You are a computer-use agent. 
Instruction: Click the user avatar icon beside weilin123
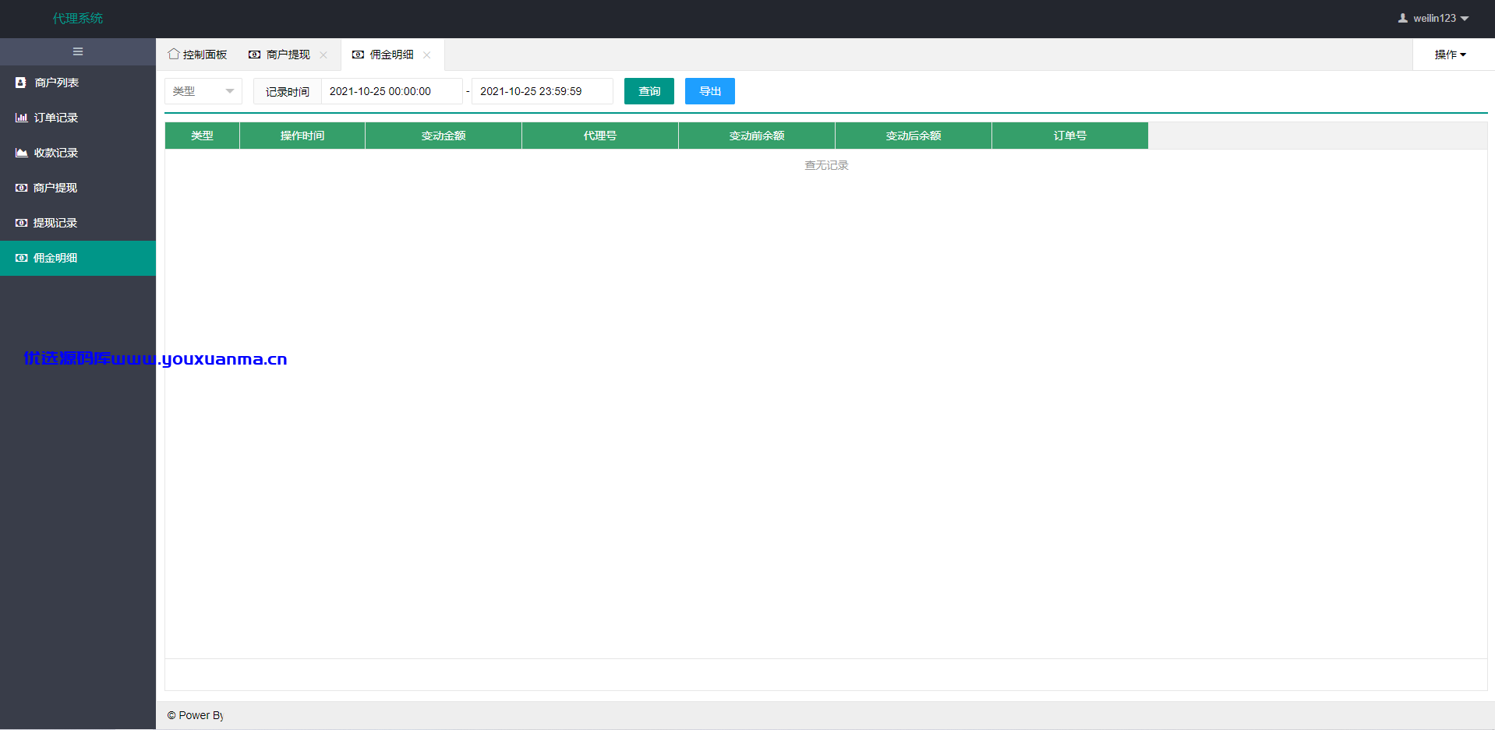coord(1403,18)
